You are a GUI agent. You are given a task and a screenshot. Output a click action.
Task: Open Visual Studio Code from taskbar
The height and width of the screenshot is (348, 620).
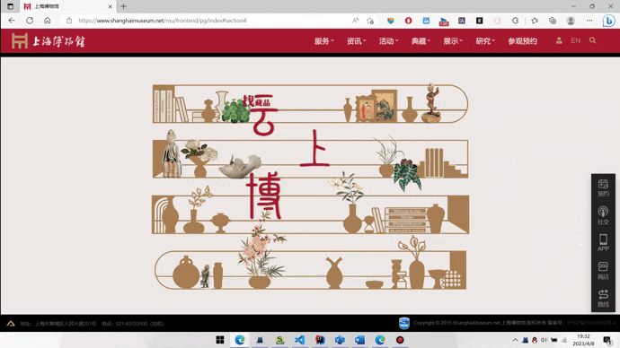coord(300,340)
